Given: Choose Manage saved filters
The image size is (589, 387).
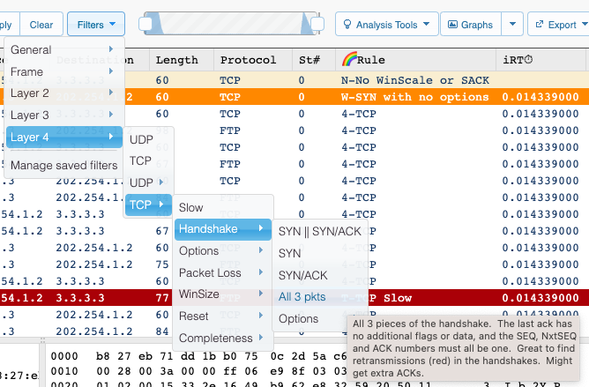Looking at the screenshot, I should 63,166.
